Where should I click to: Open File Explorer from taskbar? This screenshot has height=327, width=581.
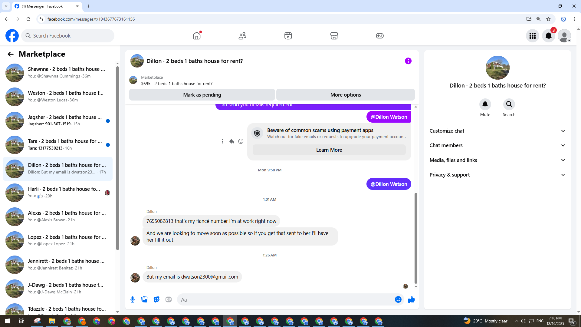coord(52,321)
